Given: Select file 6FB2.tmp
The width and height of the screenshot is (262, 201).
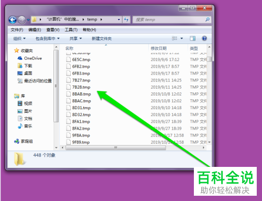Looking at the screenshot, I should (81, 67).
